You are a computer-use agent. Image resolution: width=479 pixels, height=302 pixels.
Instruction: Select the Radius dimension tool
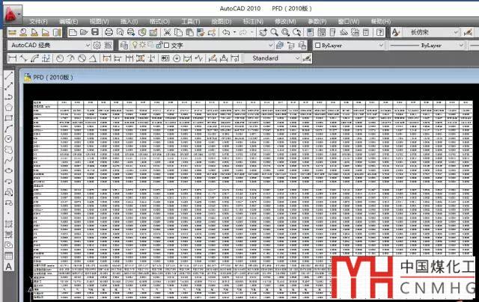[x=60, y=58]
